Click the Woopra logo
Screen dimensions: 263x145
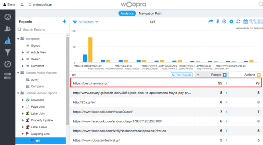134,4
